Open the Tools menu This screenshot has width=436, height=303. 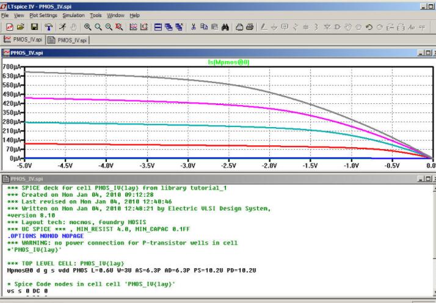point(96,15)
